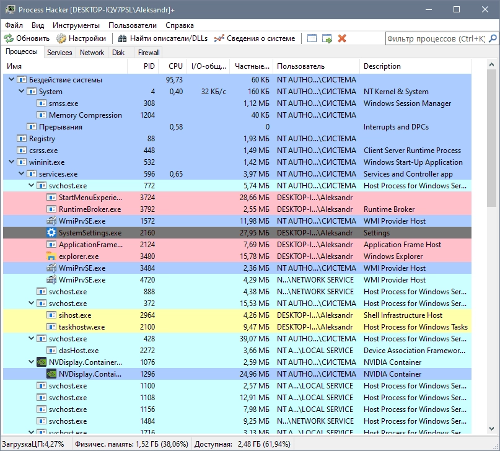Open the Файл menu
500x451 pixels.
14,25
